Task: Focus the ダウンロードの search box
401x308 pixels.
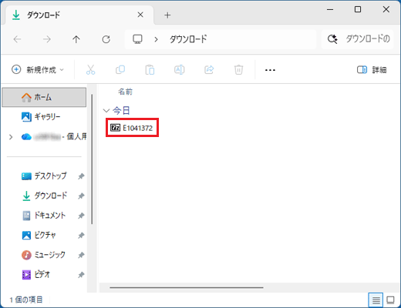Action: click(358, 39)
